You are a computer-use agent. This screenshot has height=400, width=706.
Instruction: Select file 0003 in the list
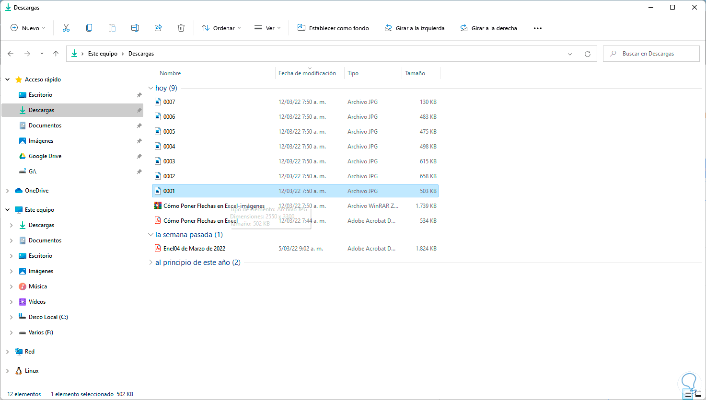295,161
